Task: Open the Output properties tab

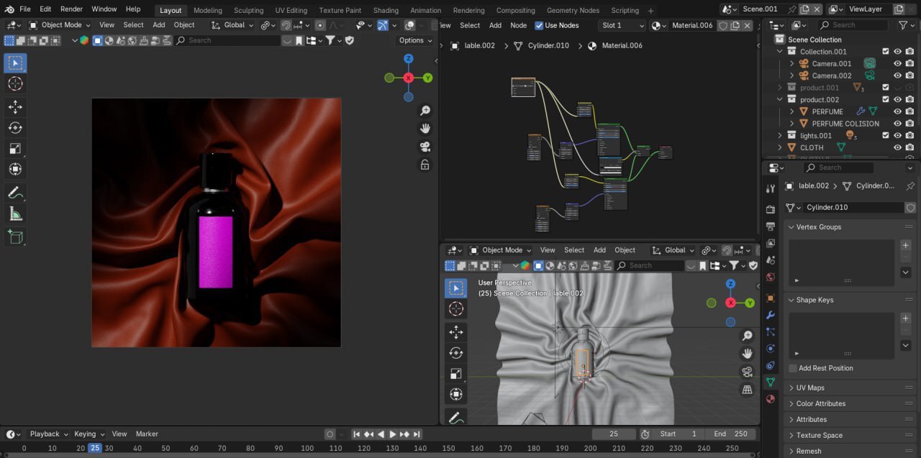Action: (x=771, y=226)
